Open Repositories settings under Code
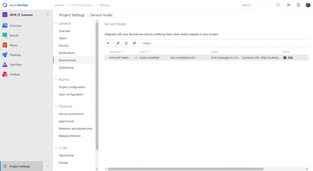Screen dimensions: 313x171 click(x=66, y=155)
